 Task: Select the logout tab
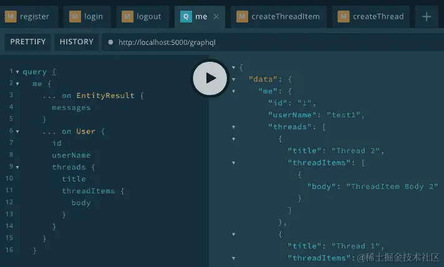(x=142, y=17)
